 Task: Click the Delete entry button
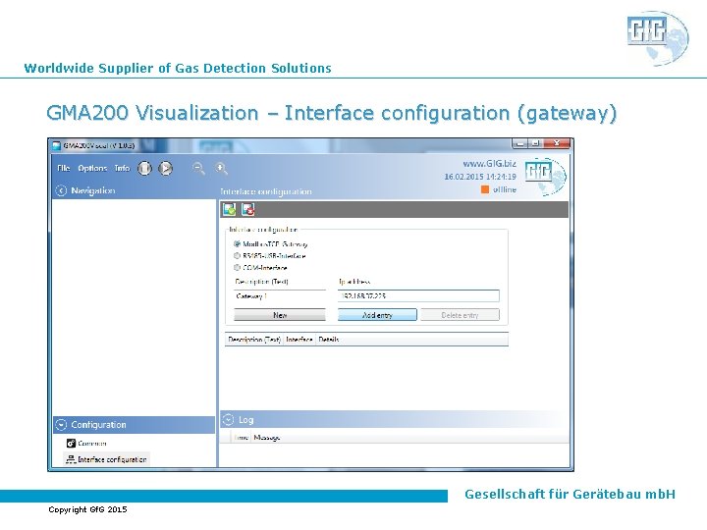[x=460, y=315]
